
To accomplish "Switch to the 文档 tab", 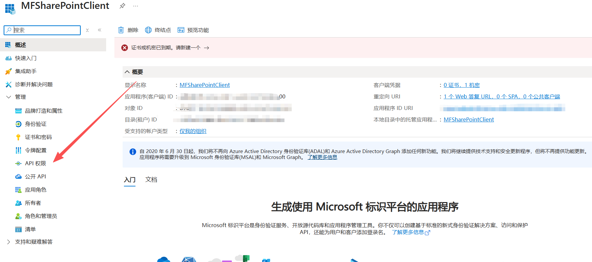I will tap(151, 180).
